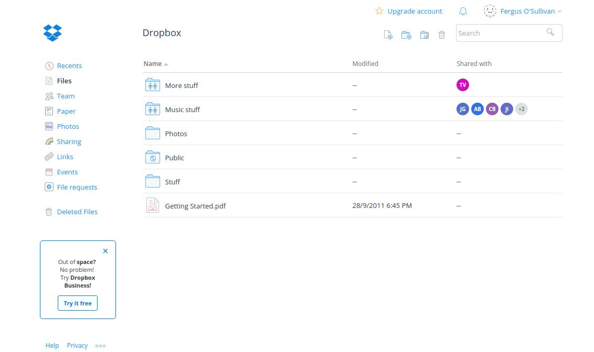Focus the Search input field
This screenshot has height=352, width=594.
[498, 33]
